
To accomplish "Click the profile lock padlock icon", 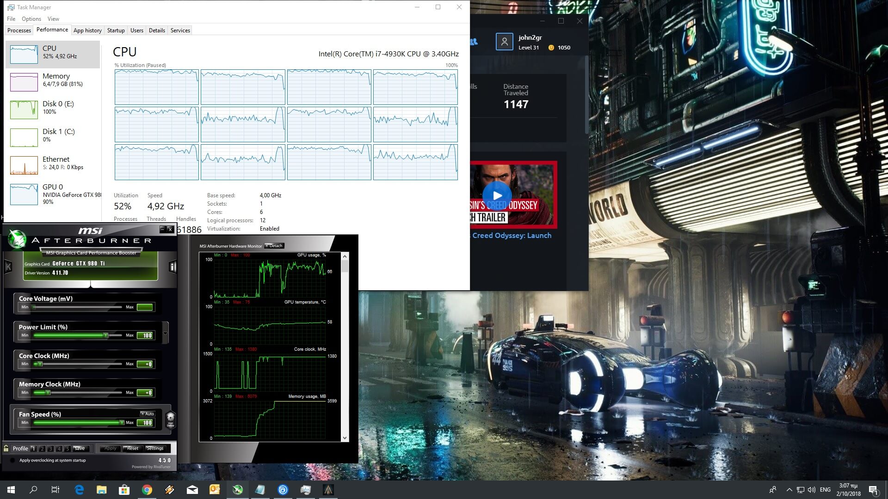I will pos(6,448).
